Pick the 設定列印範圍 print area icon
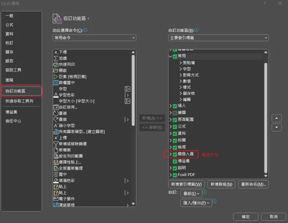The width and height of the screenshot is (288, 223). [x=56, y=156]
